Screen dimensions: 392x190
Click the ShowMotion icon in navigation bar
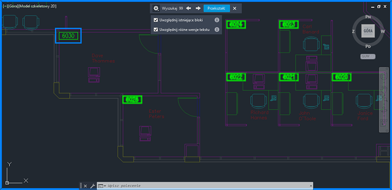coord(384,123)
